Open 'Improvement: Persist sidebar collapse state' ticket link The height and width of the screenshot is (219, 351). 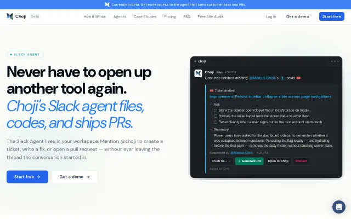(x=270, y=96)
